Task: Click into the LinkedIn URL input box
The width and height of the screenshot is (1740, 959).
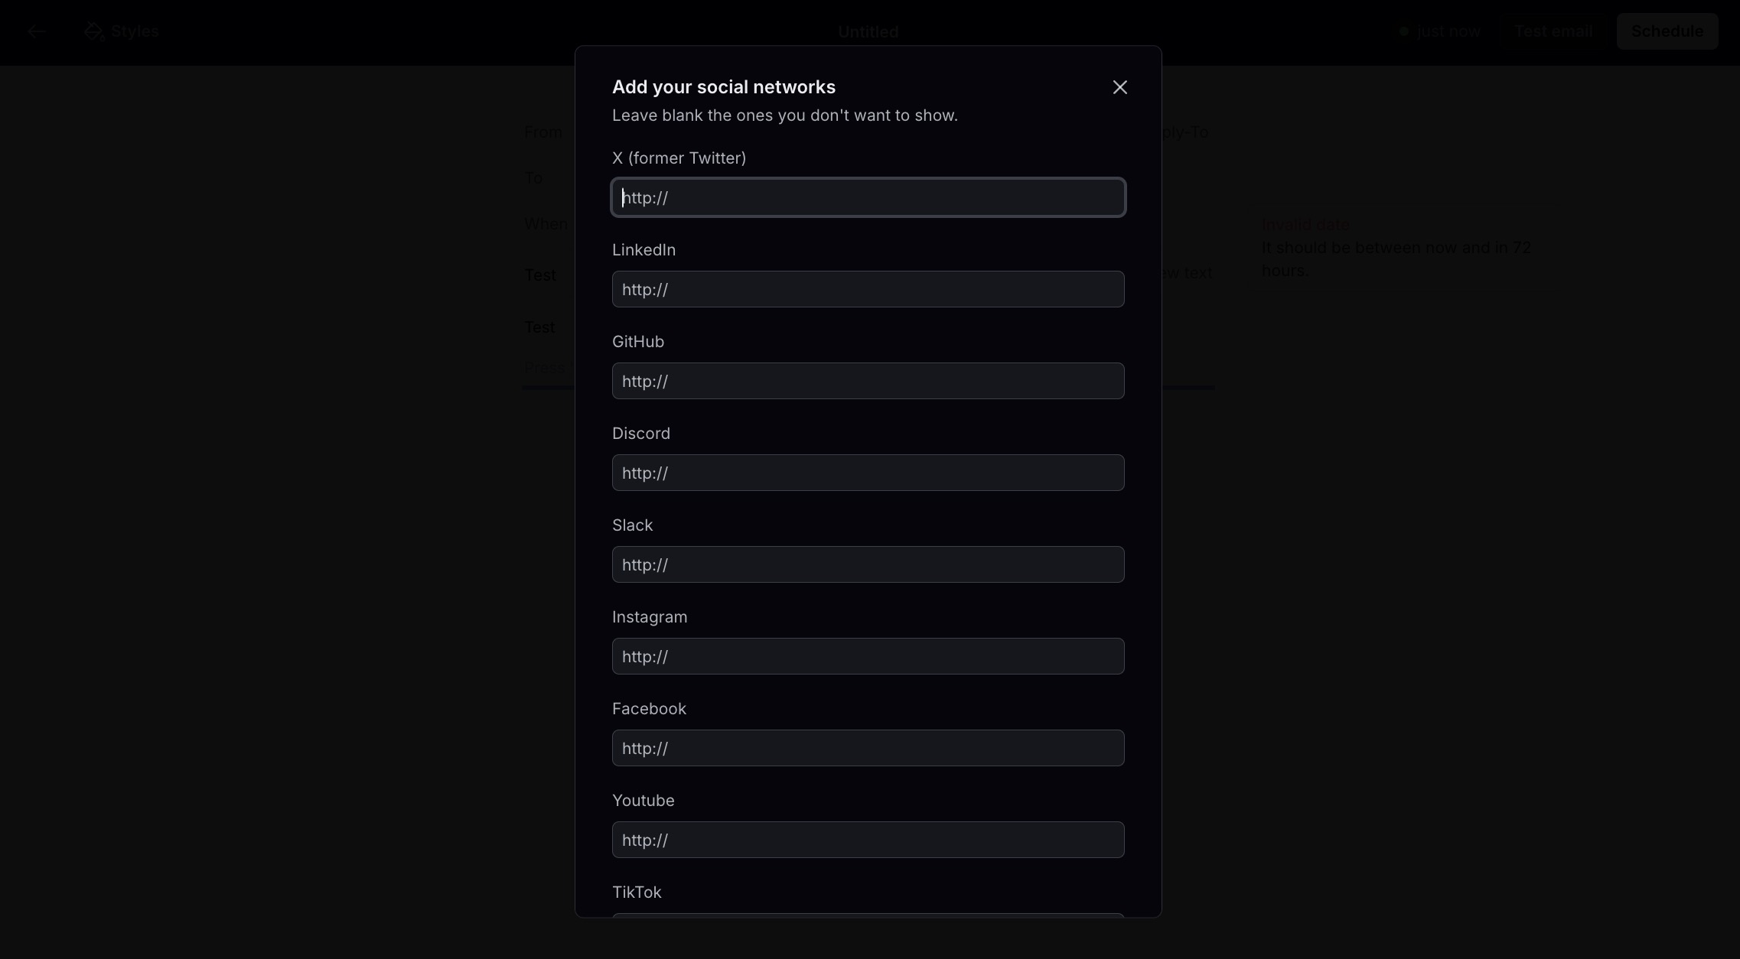Action: click(x=868, y=290)
